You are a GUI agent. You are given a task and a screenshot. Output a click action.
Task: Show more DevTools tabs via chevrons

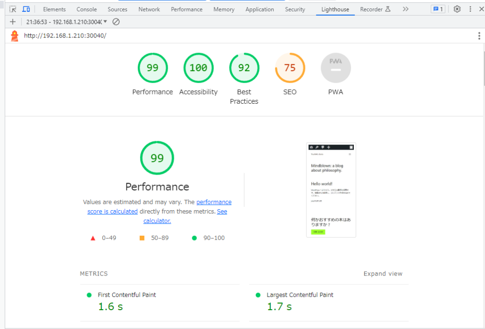point(405,9)
